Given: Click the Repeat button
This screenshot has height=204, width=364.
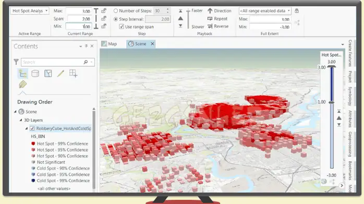Looking at the screenshot, I should [217, 19].
